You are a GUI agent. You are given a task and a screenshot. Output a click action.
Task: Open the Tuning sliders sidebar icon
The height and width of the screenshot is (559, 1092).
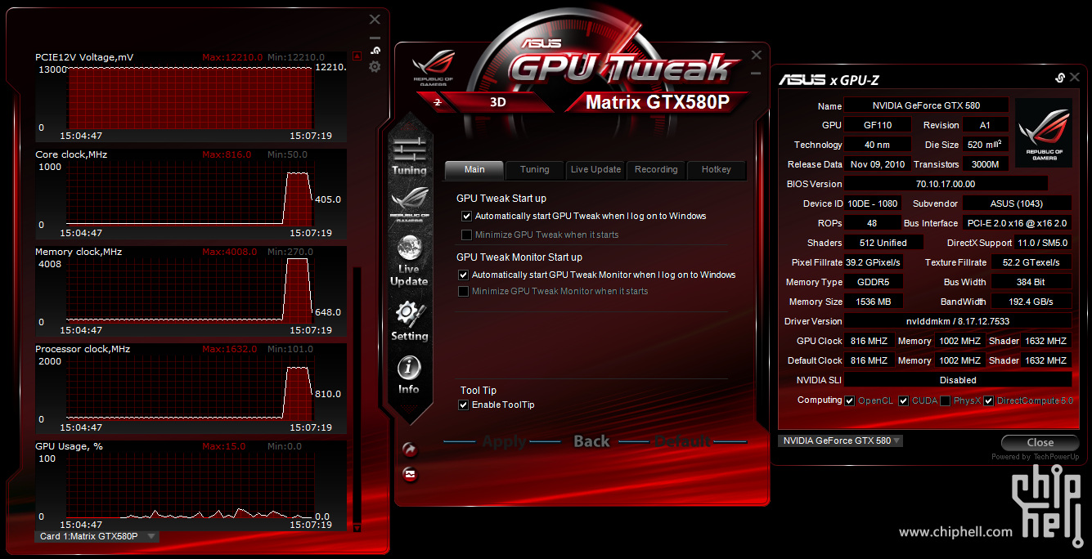pos(409,155)
